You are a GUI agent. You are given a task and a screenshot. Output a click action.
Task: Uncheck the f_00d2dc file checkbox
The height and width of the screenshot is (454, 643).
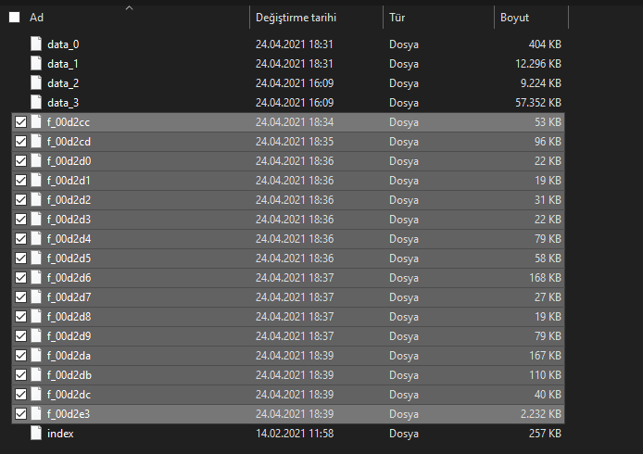coord(20,395)
